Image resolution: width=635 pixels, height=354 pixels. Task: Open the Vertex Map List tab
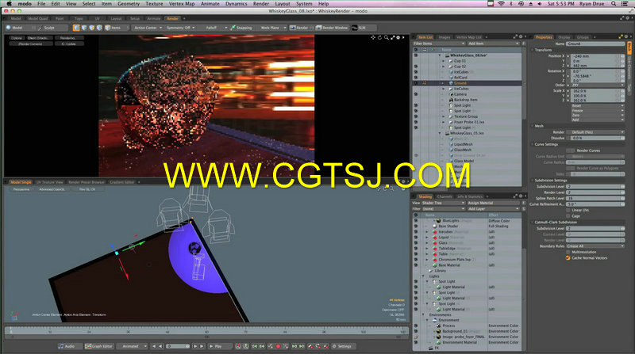[x=469, y=37]
